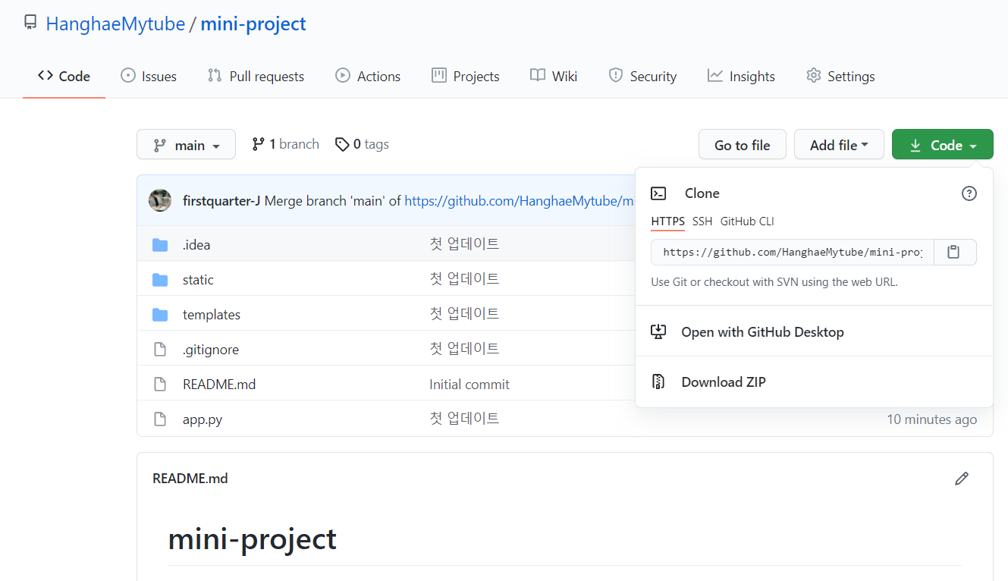The image size is (1008, 581).
Task: Copy the clone URL with clipboard icon
Action: [955, 252]
